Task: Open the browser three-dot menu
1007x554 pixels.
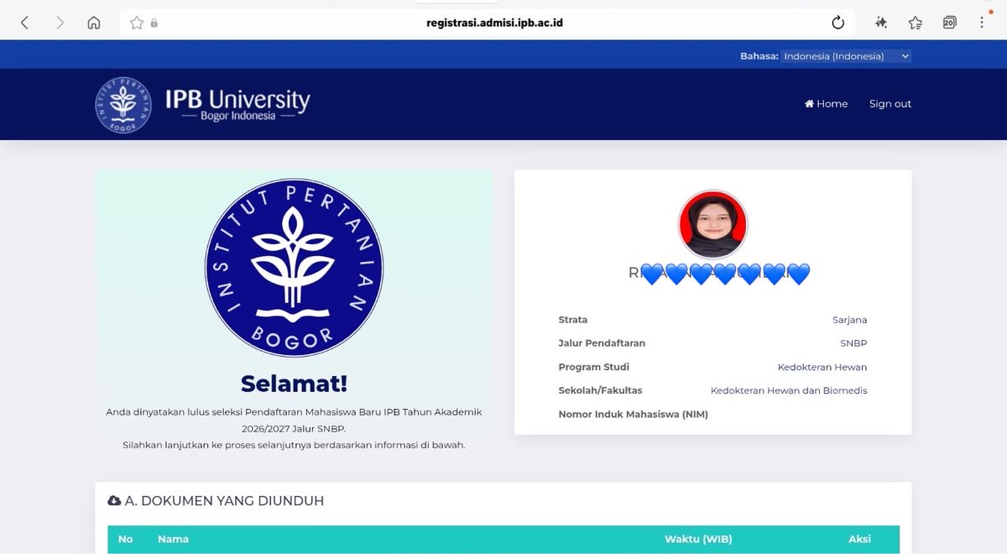Action: pyautogui.click(x=983, y=23)
